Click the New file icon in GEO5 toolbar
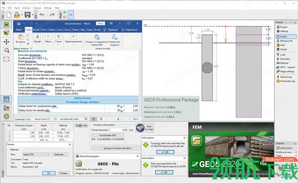 click(9, 14)
